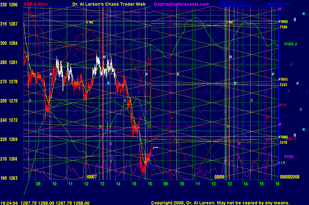Click the 240 1272 price axis label
Viewport: 309px width, 205px height.
(9, 120)
